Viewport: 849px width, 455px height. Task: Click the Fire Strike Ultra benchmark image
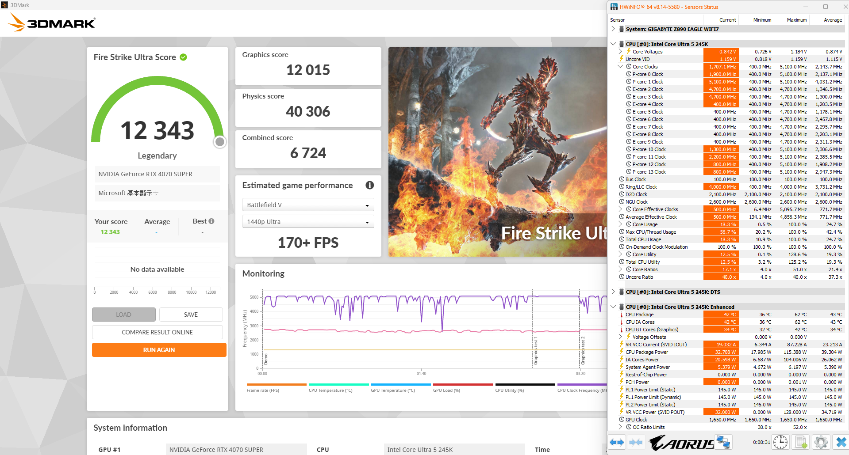(x=498, y=152)
